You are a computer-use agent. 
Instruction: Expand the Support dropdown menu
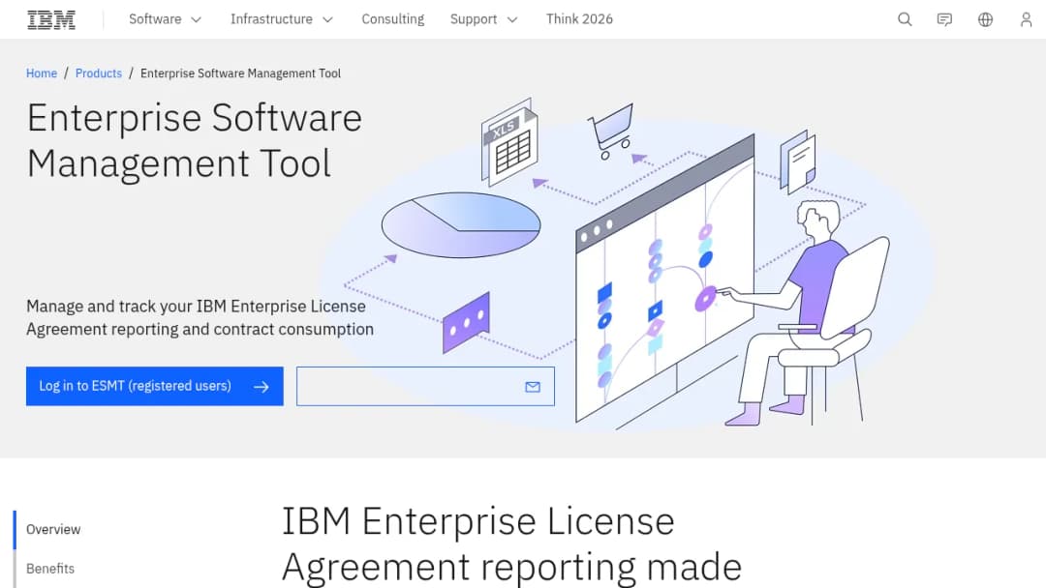483,19
